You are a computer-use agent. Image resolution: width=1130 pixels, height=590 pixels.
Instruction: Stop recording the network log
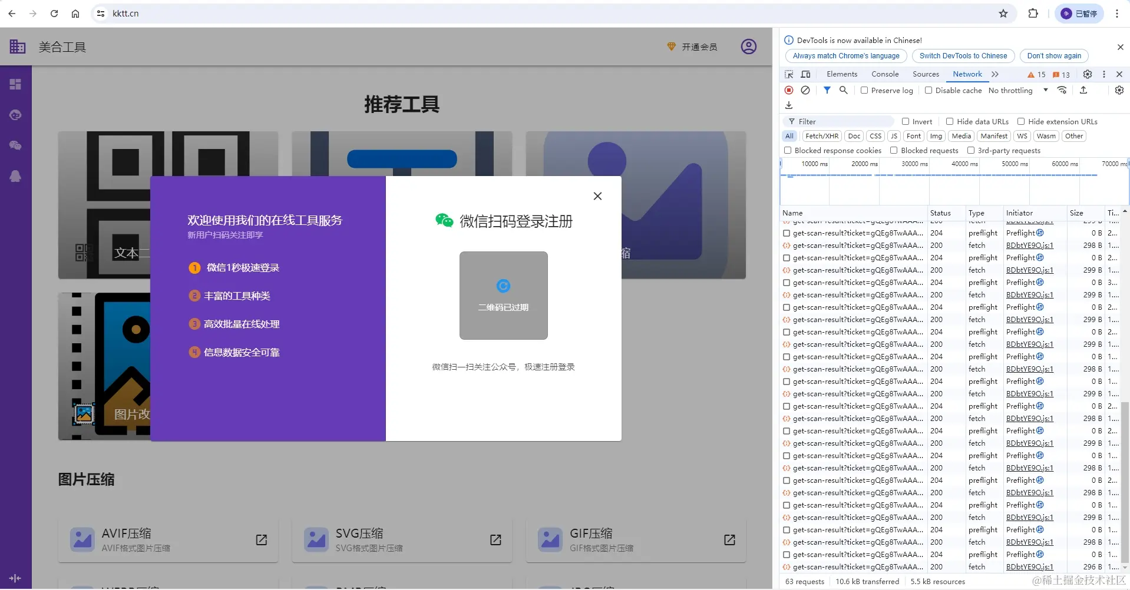pos(789,90)
